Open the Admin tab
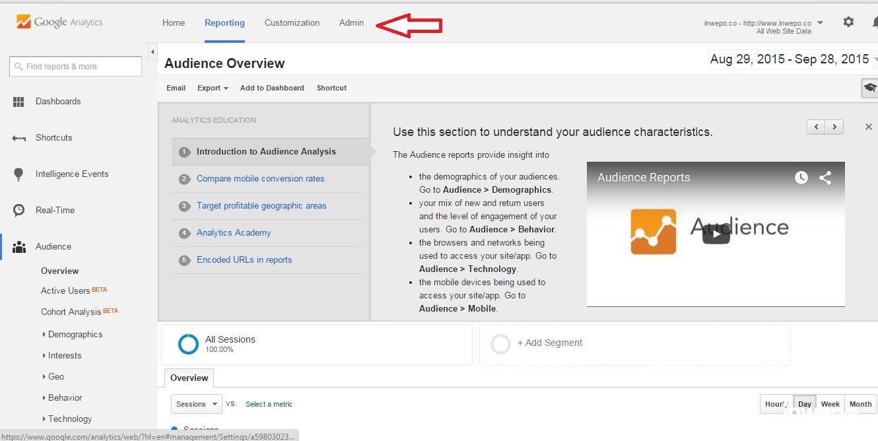878x441 pixels. tap(351, 22)
